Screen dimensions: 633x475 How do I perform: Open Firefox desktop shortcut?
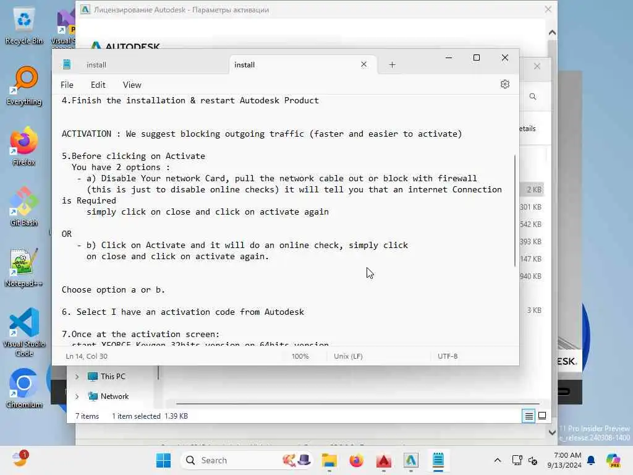(x=24, y=147)
